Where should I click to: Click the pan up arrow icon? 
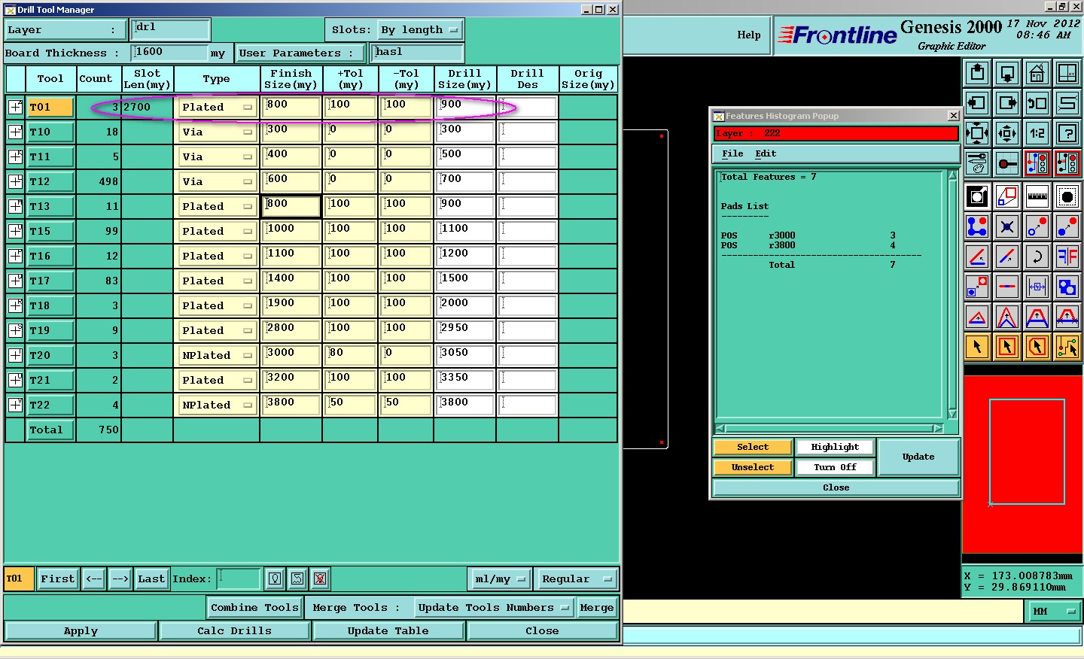[x=977, y=73]
